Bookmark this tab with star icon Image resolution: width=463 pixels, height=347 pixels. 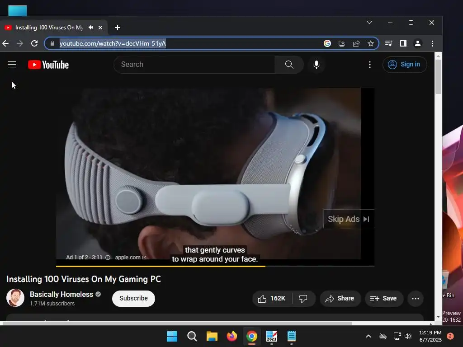coord(371,43)
